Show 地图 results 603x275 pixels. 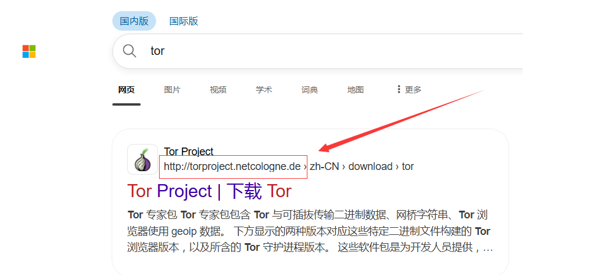355,90
